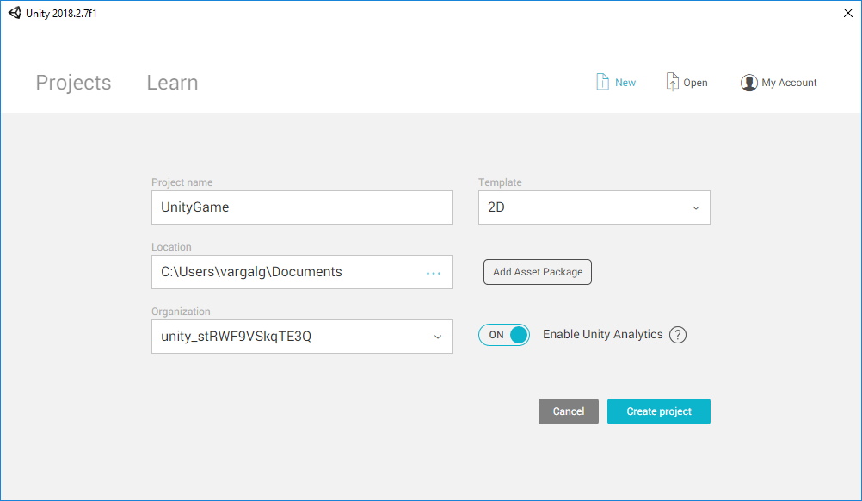Click the Organization field label
This screenshot has height=501, width=862.
tap(181, 312)
